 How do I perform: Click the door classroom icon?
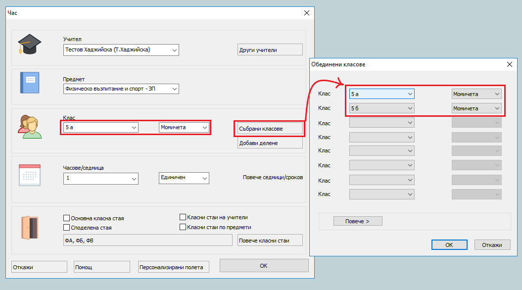click(30, 228)
